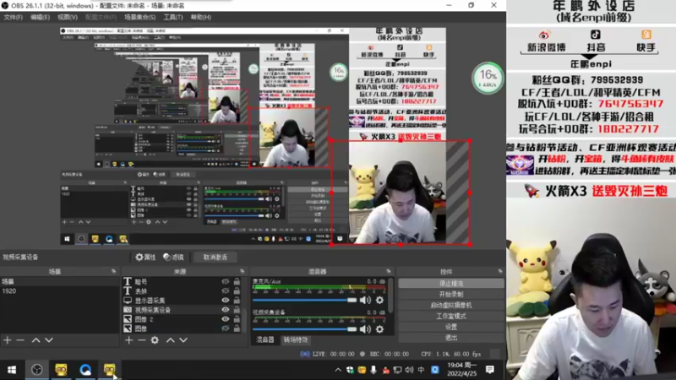
Task: Click 取消激活 button
Action: (x=215, y=258)
